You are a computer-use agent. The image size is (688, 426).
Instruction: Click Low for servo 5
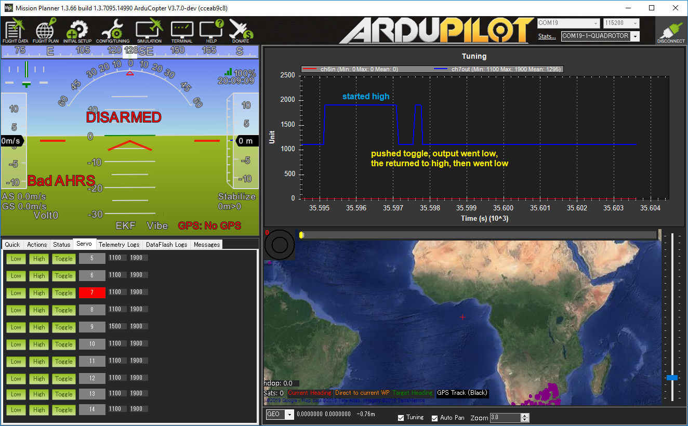pos(16,258)
